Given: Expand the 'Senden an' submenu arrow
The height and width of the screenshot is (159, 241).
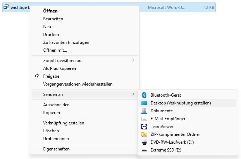Looking at the screenshot, I should (x=133, y=94).
